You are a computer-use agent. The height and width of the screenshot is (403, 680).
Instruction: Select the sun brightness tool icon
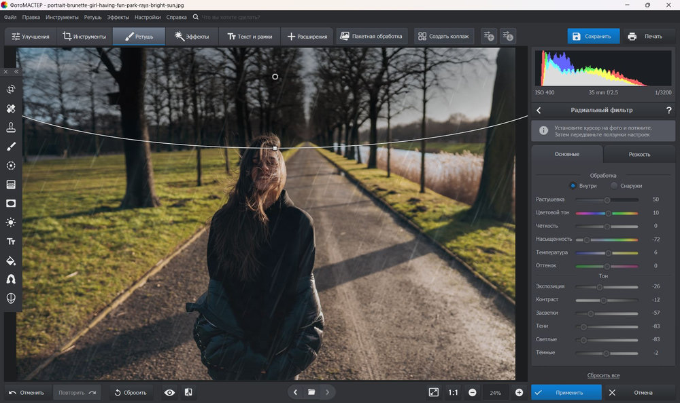tap(11, 223)
